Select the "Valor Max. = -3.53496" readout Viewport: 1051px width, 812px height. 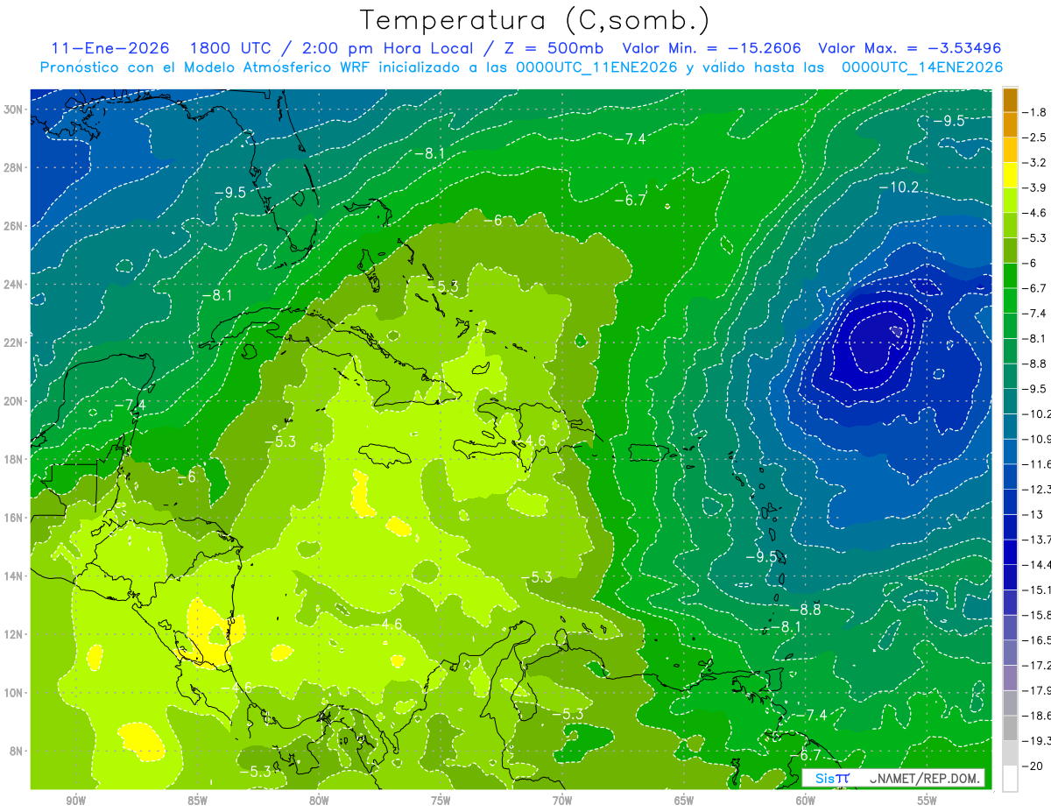909,48
